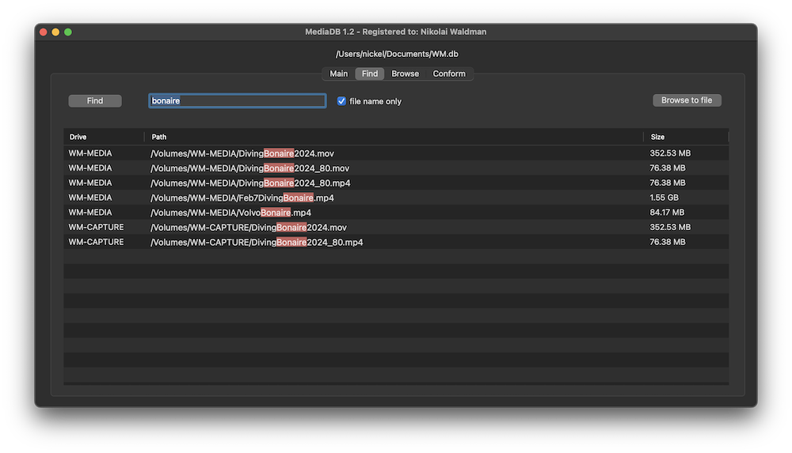Switch to the Main tab
Image resolution: width=792 pixels, height=453 pixels.
338,74
